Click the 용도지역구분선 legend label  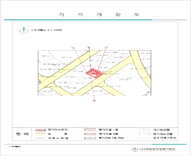point(164,138)
